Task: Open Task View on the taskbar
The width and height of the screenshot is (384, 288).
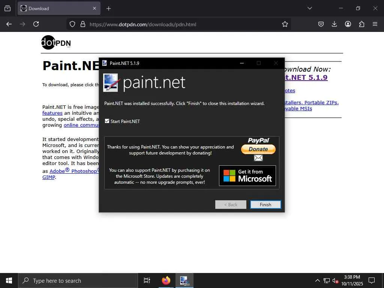Action: click(x=147, y=280)
